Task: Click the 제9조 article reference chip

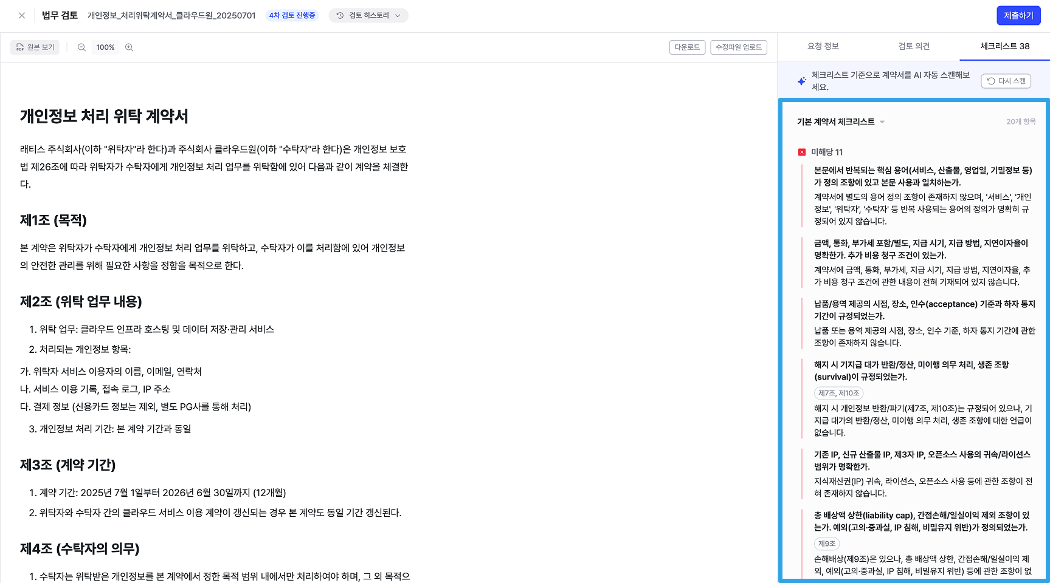Action: [x=827, y=544]
